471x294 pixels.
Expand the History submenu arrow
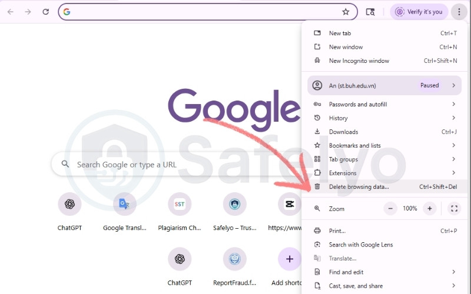tap(454, 118)
